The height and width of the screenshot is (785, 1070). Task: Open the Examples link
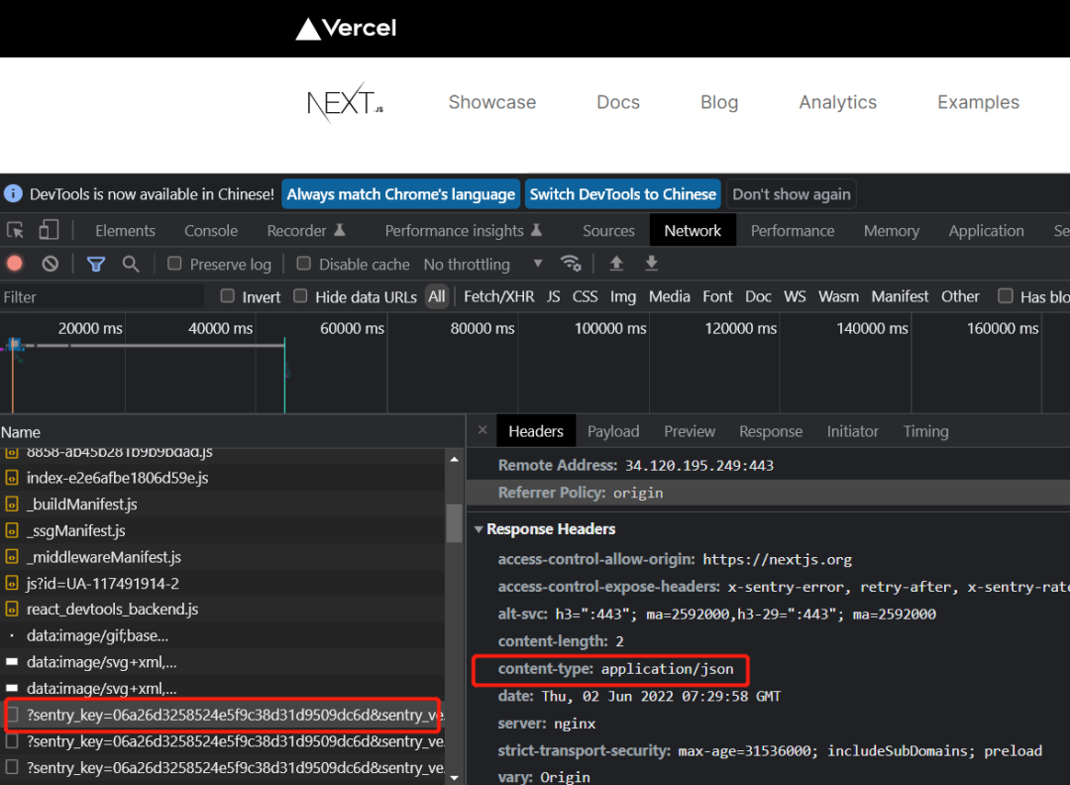point(978,102)
